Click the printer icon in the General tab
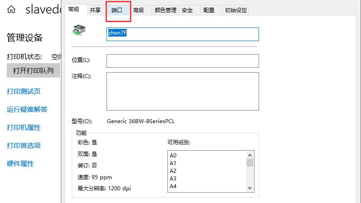The width and height of the screenshot is (361, 203). point(79,31)
